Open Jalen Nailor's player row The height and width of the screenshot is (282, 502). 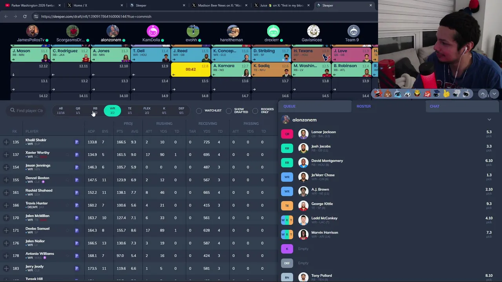pos(139,243)
